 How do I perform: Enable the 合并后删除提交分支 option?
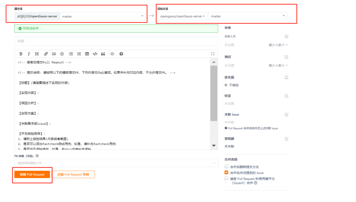point(226,166)
